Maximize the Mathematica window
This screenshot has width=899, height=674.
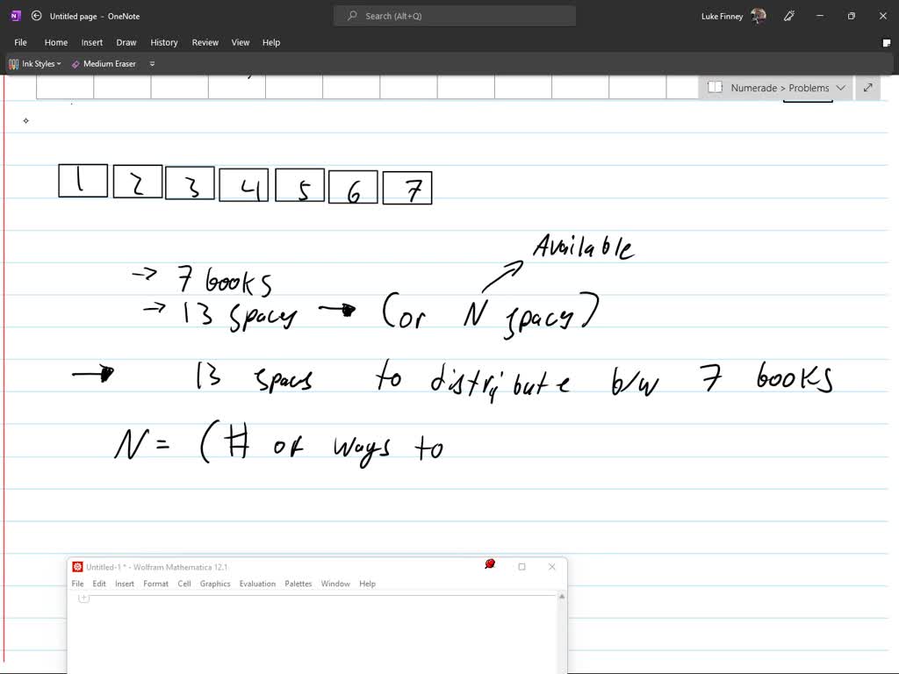click(521, 567)
